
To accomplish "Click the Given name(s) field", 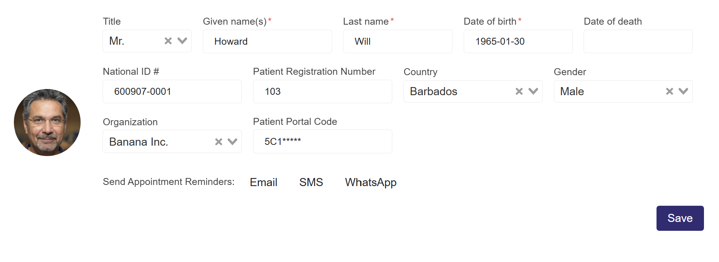I will click(x=267, y=42).
